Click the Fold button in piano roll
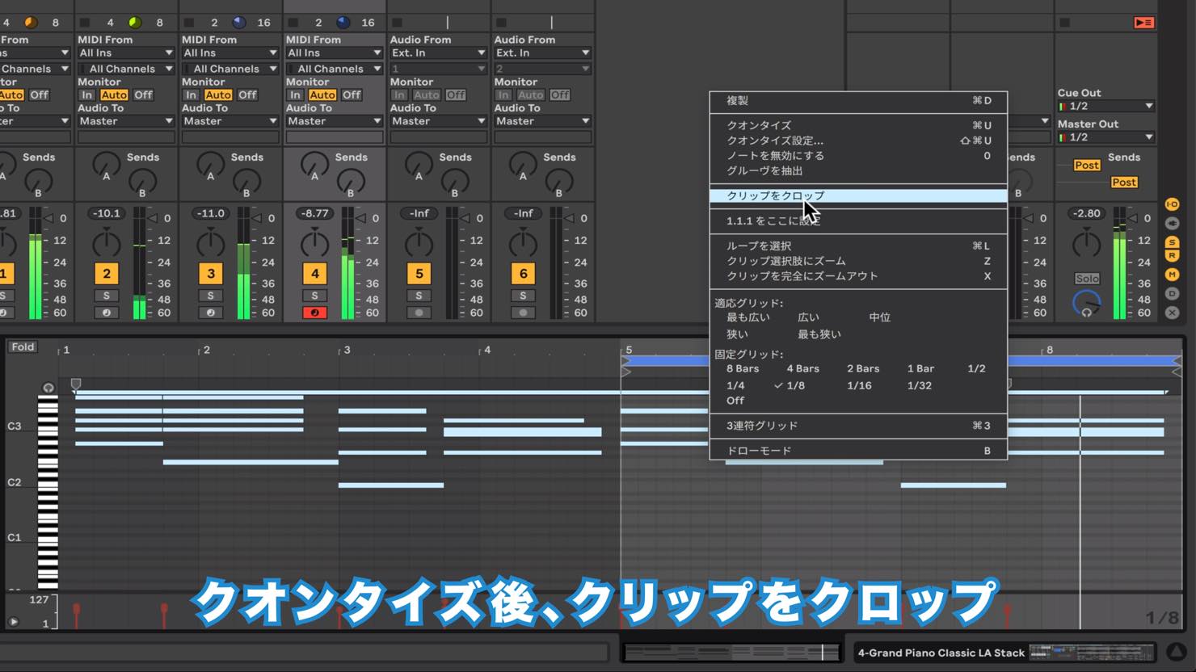The image size is (1196, 672). [x=23, y=347]
